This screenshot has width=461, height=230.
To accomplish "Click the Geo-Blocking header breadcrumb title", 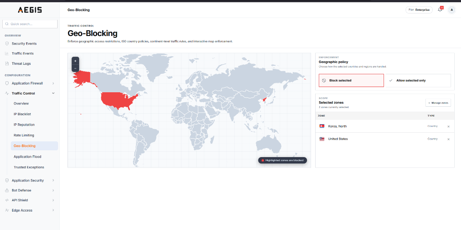I will (x=78, y=10).
